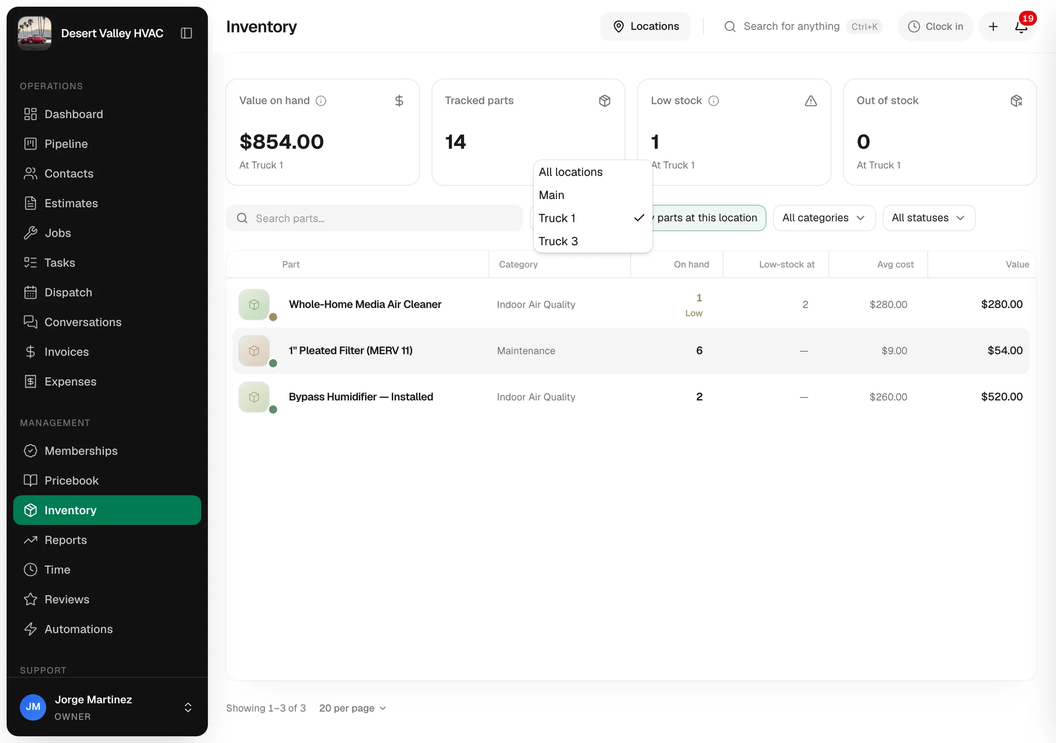Open Dashboard in sidebar

coord(107,114)
